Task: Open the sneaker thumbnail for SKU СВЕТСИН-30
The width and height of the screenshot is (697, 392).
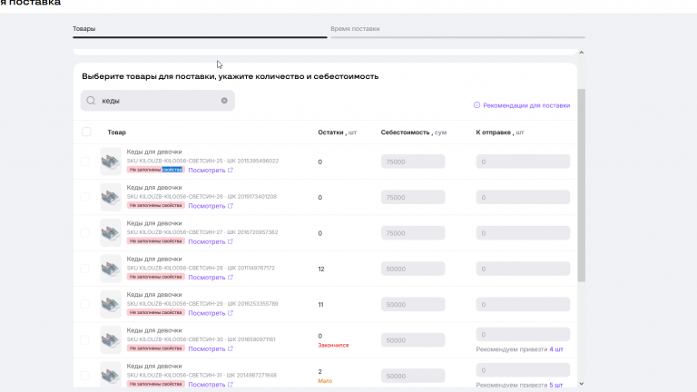Action: point(111,340)
